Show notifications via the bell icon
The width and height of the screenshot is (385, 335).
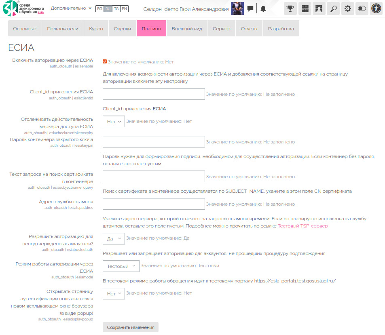pyautogui.click(x=263, y=8)
